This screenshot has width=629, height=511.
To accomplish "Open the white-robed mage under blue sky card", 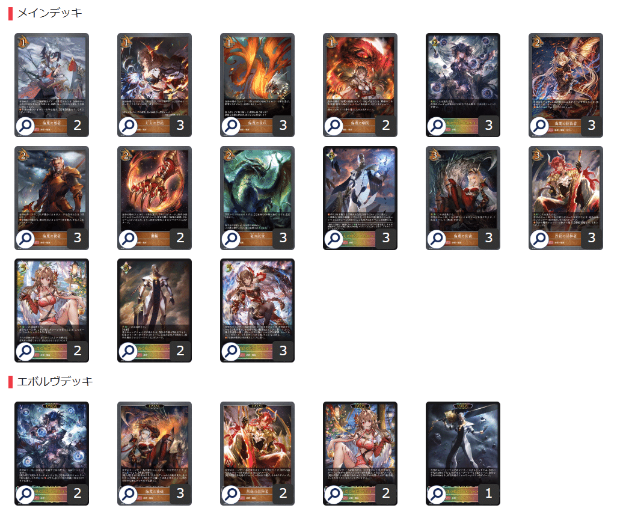I will (360, 198).
